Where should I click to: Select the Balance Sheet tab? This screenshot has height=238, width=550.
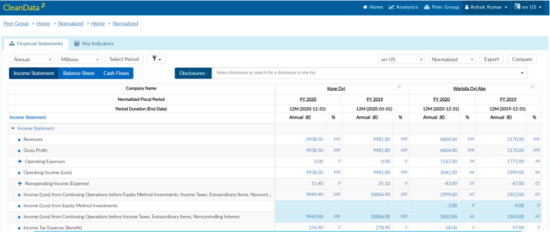(78, 73)
